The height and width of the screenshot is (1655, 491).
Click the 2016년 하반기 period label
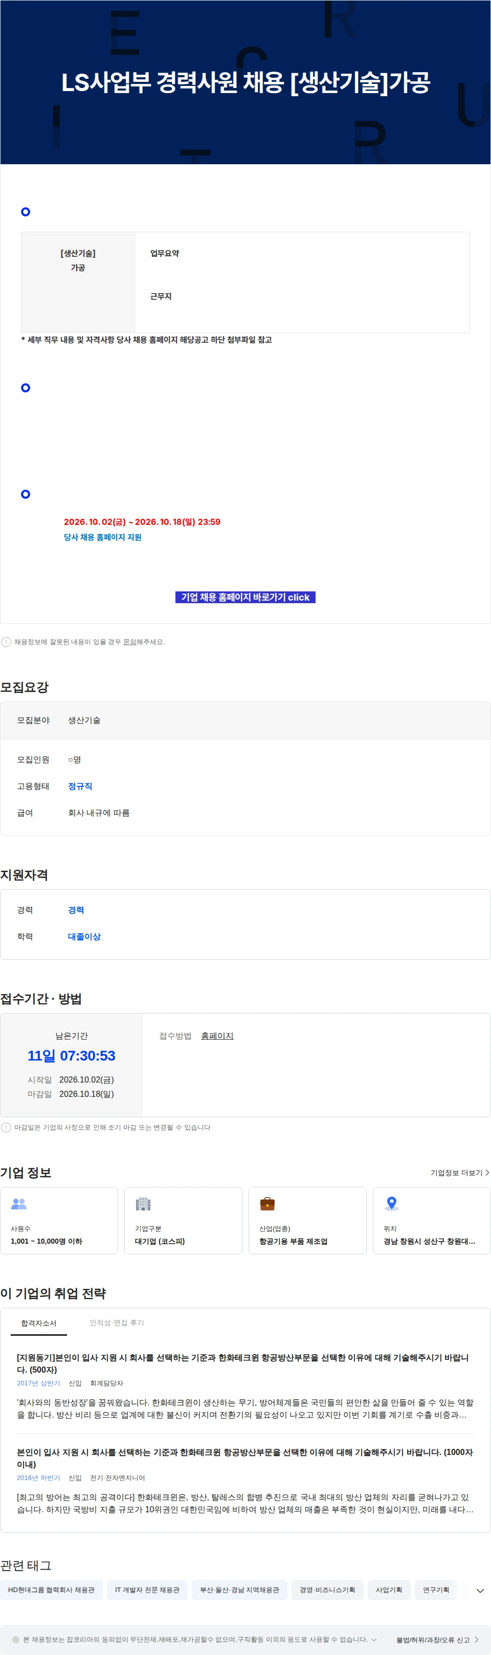click(38, 1477)
